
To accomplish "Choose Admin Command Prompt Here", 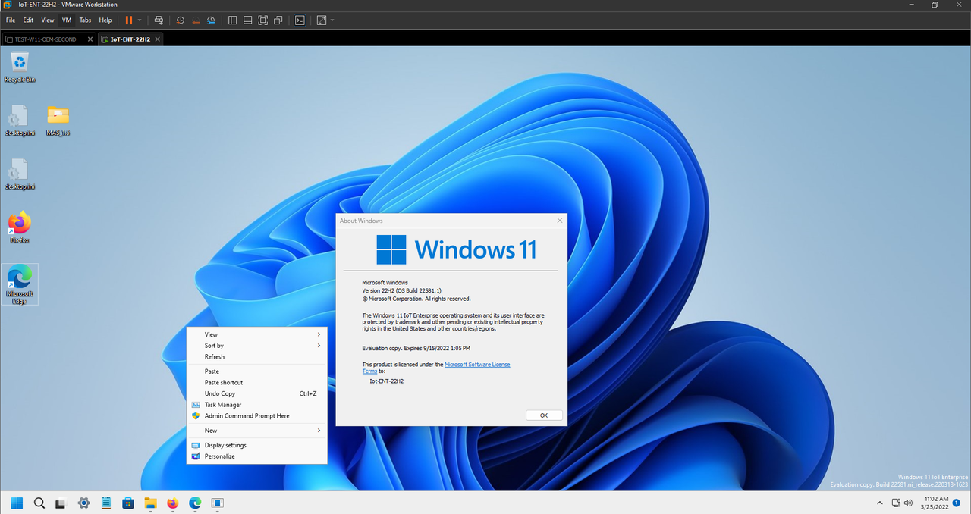I will pyautogui.click(x=256, y=416).
